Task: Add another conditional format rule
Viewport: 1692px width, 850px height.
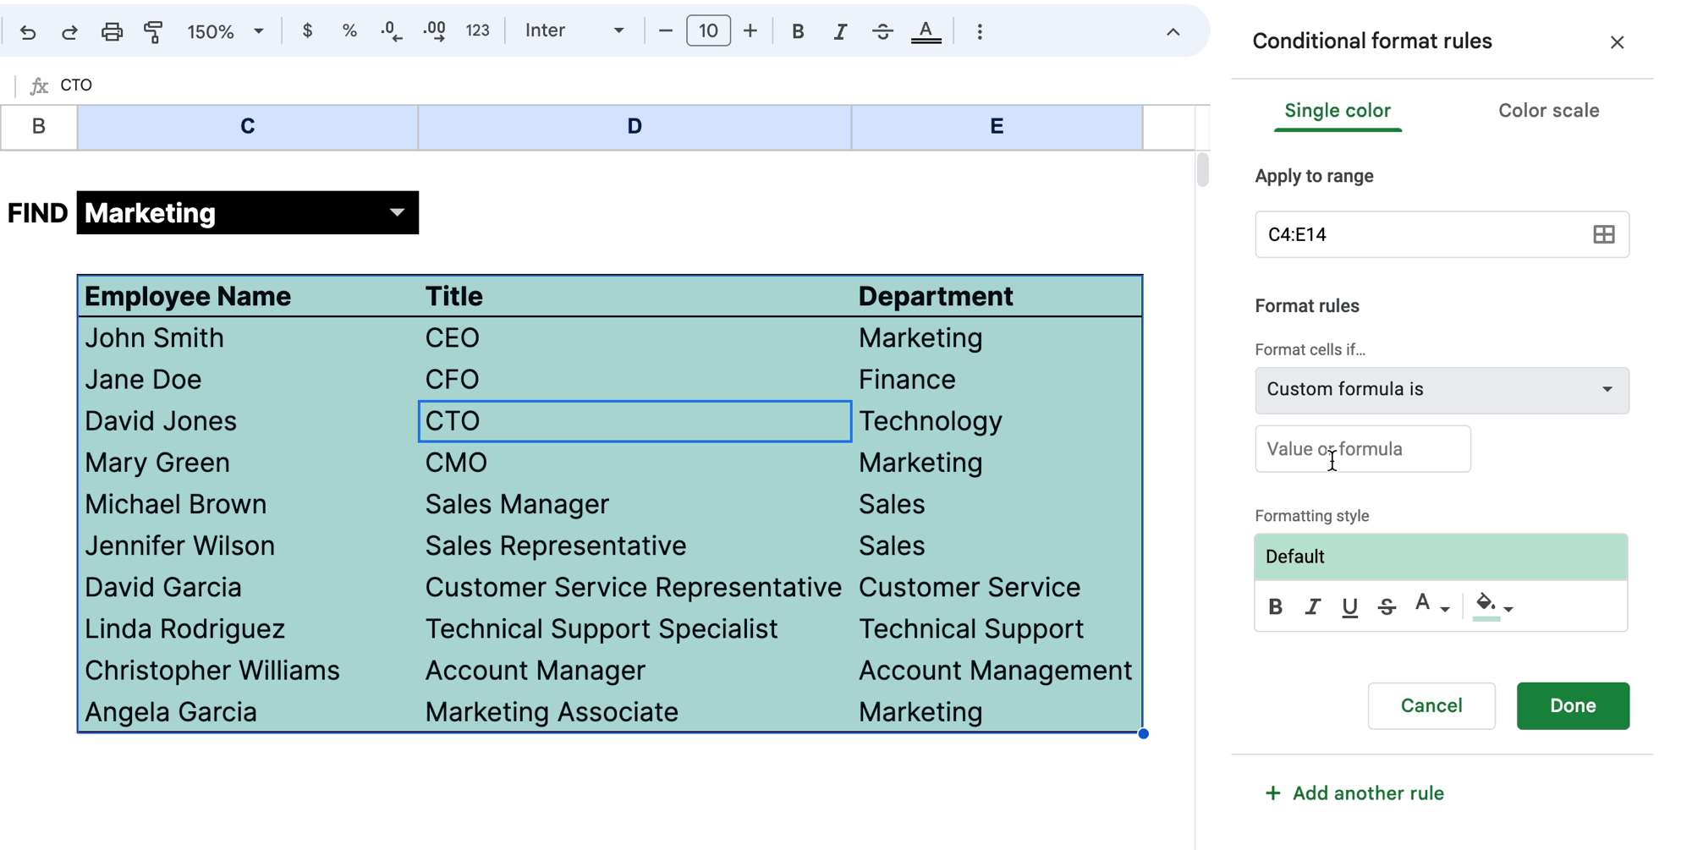Action: pyautogui.click(x=1354, y=793)
